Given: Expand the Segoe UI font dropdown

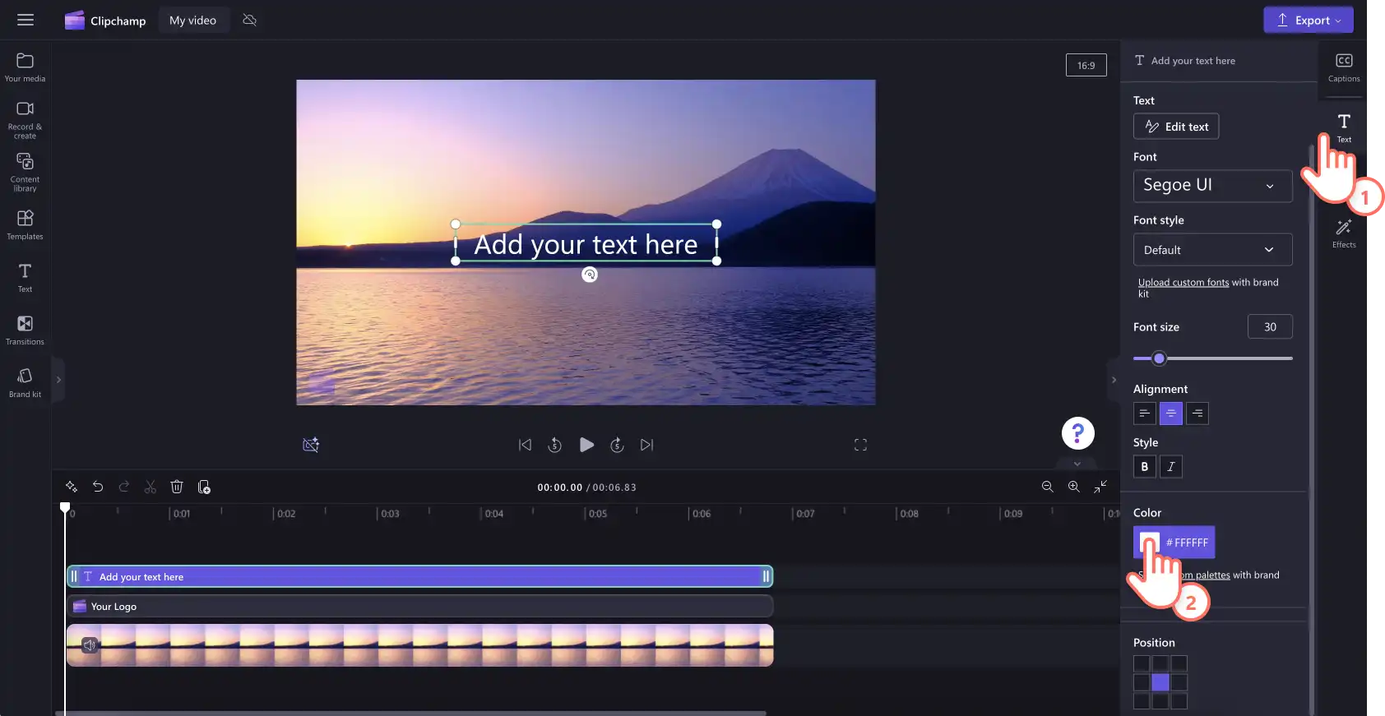Looking at the screenshot, I should click(1212, 186).
